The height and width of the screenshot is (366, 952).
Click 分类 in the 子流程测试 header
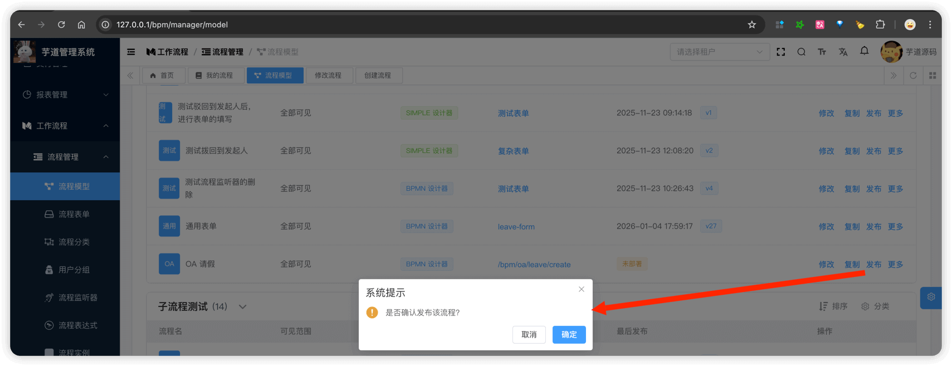875,306
